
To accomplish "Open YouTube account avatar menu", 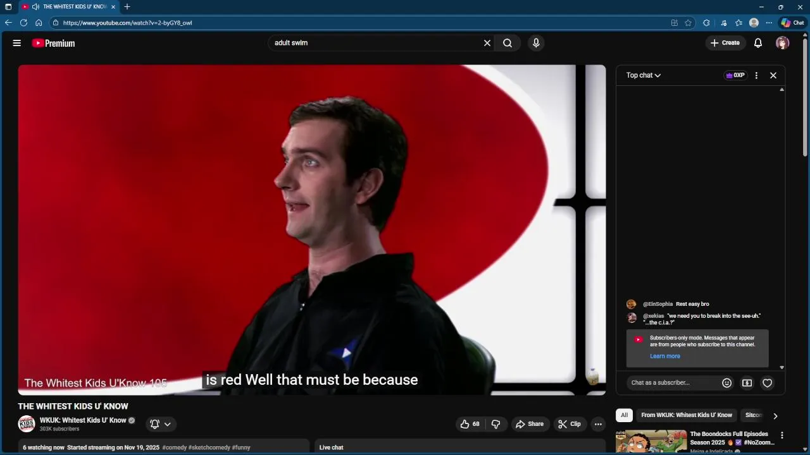I will 783,43.
